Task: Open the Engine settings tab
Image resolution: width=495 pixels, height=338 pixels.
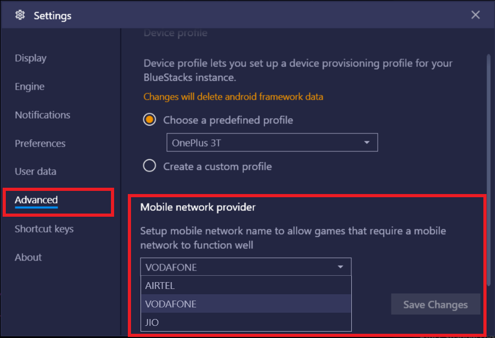Action: [x=30, y=86]
